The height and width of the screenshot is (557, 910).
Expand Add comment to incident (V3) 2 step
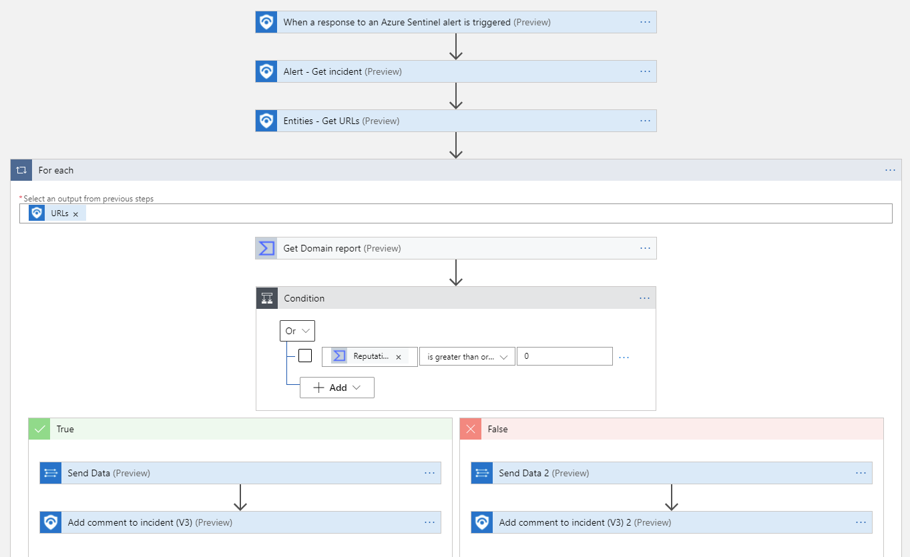672,522
